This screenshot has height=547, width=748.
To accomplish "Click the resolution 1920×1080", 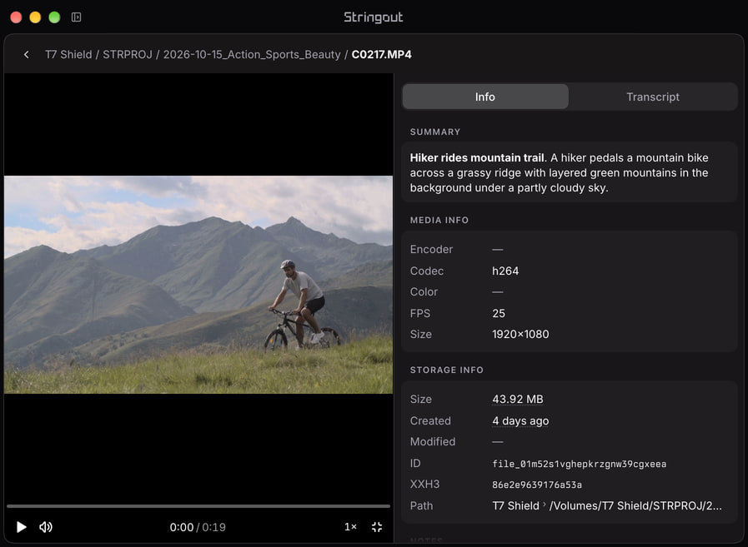I will click(x=520, y=335).
